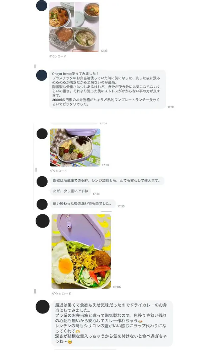The height and width of the screenshot is (355, 213).
Task: Select the Ohayo bento使ってみました message bubble
Action: point(108,89)
